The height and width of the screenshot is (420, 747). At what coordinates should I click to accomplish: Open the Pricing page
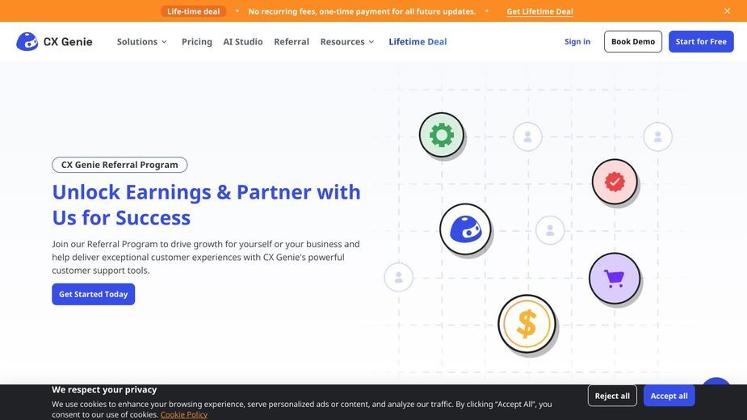coord(197,41)
